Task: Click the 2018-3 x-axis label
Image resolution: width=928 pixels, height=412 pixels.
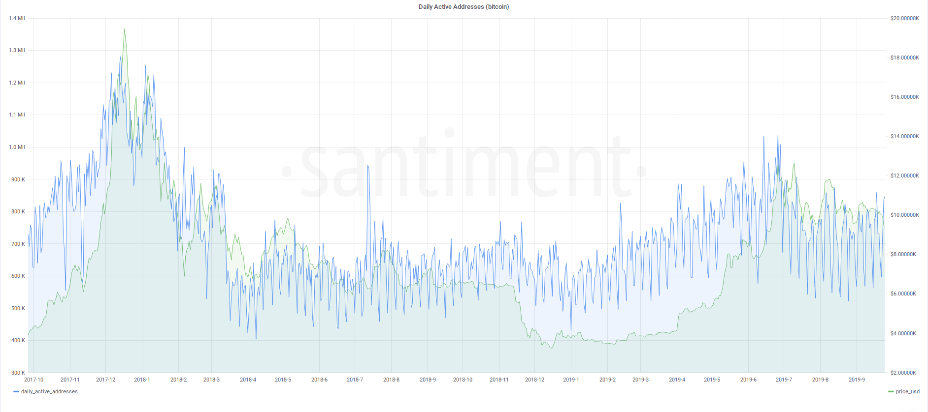Action: click(x=211, y=380)
